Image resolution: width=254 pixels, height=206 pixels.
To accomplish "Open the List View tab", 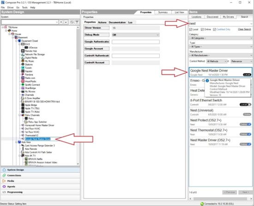I will coord(180,12).
